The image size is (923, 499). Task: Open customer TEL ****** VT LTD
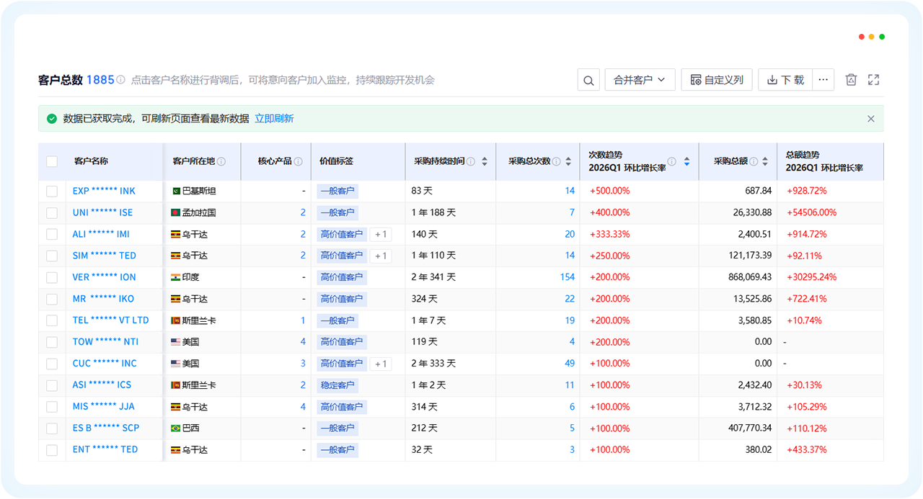(x=110, y=320)
